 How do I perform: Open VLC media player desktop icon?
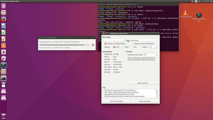click(185, 14)
